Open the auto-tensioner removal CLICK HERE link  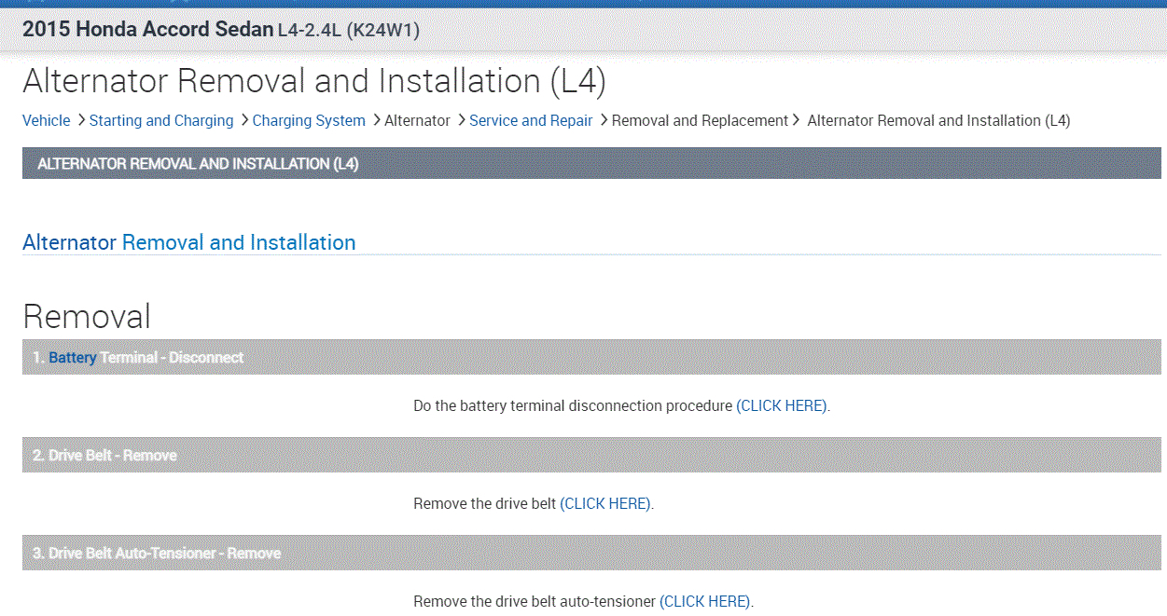click(x=705, y=602)
